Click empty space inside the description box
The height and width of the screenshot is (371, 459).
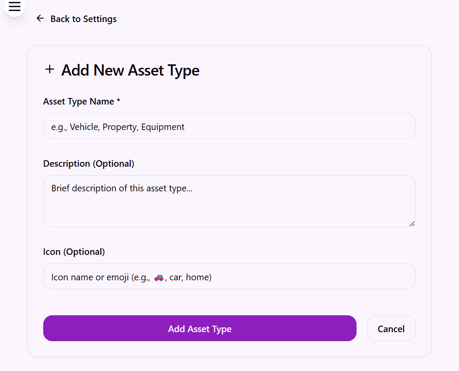tap(229, 211)
